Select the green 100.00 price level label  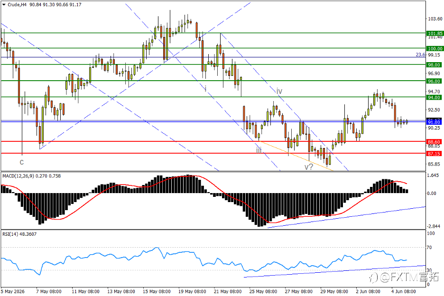(x=435, y=49)
